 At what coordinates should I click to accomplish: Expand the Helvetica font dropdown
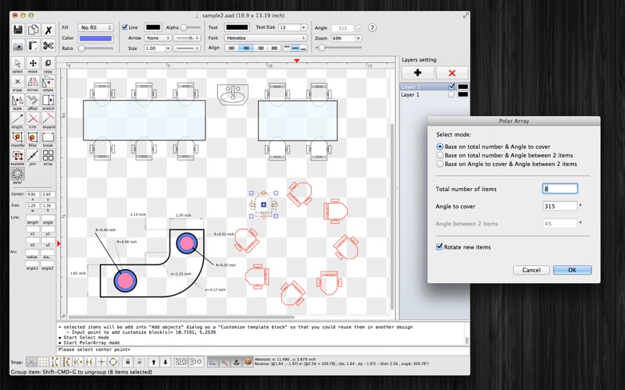(x=266, y=37)
